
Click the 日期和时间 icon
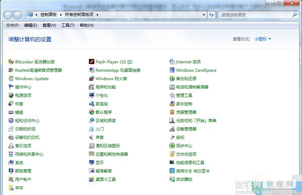point(11,129)
